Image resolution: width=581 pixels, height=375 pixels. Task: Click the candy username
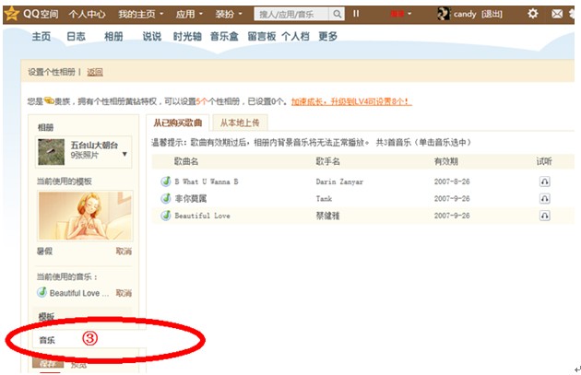point(465,14)
